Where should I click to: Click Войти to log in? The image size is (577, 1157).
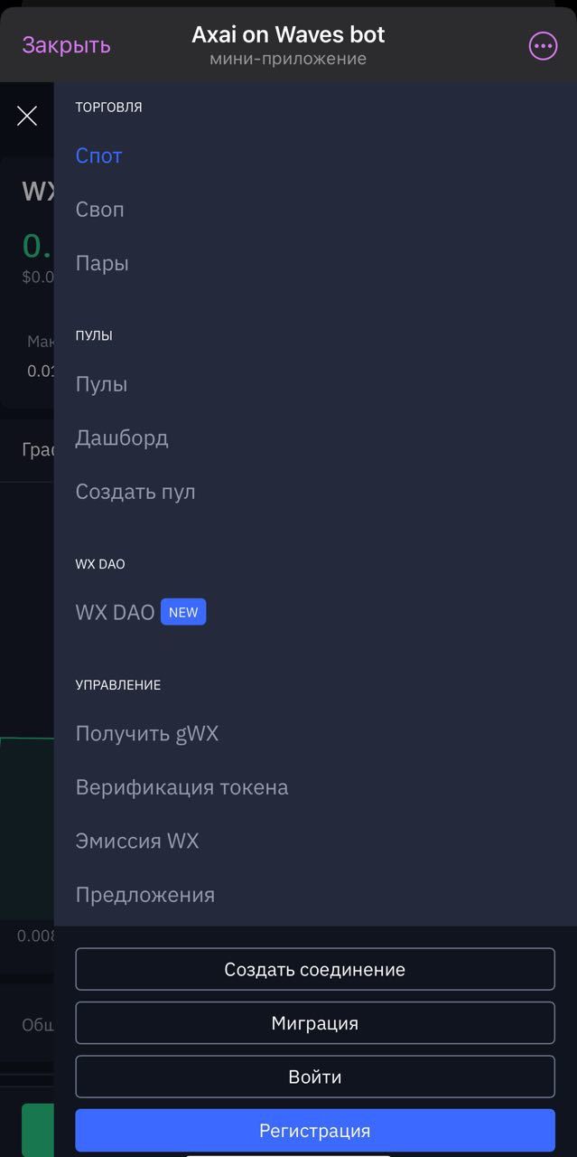[x=315, y=1077]
